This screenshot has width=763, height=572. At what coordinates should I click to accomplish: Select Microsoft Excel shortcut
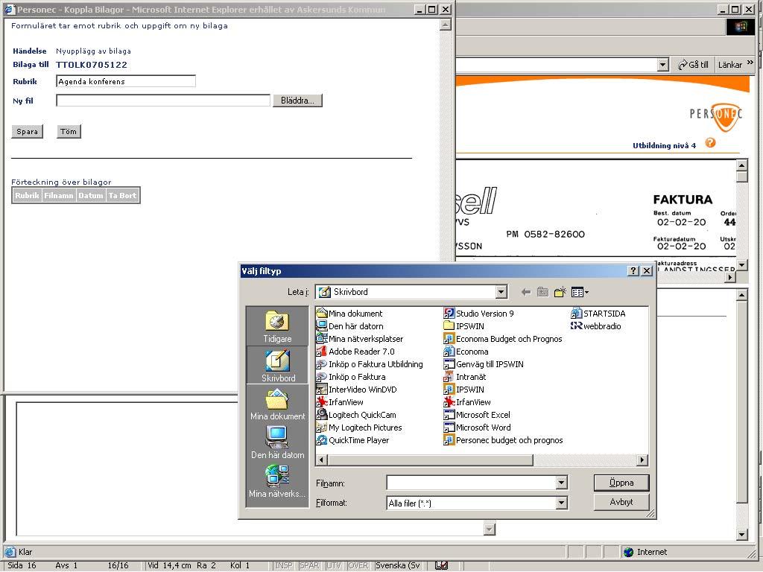click(x=478, y=414)
